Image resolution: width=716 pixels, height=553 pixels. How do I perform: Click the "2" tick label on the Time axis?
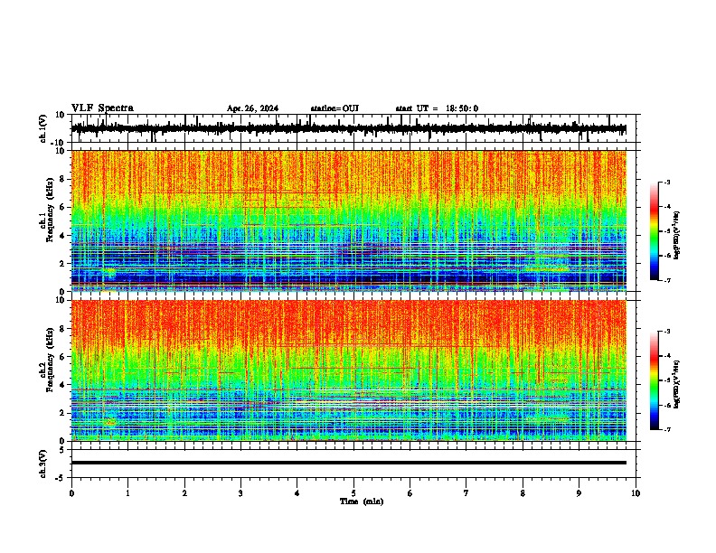(184, 493)
